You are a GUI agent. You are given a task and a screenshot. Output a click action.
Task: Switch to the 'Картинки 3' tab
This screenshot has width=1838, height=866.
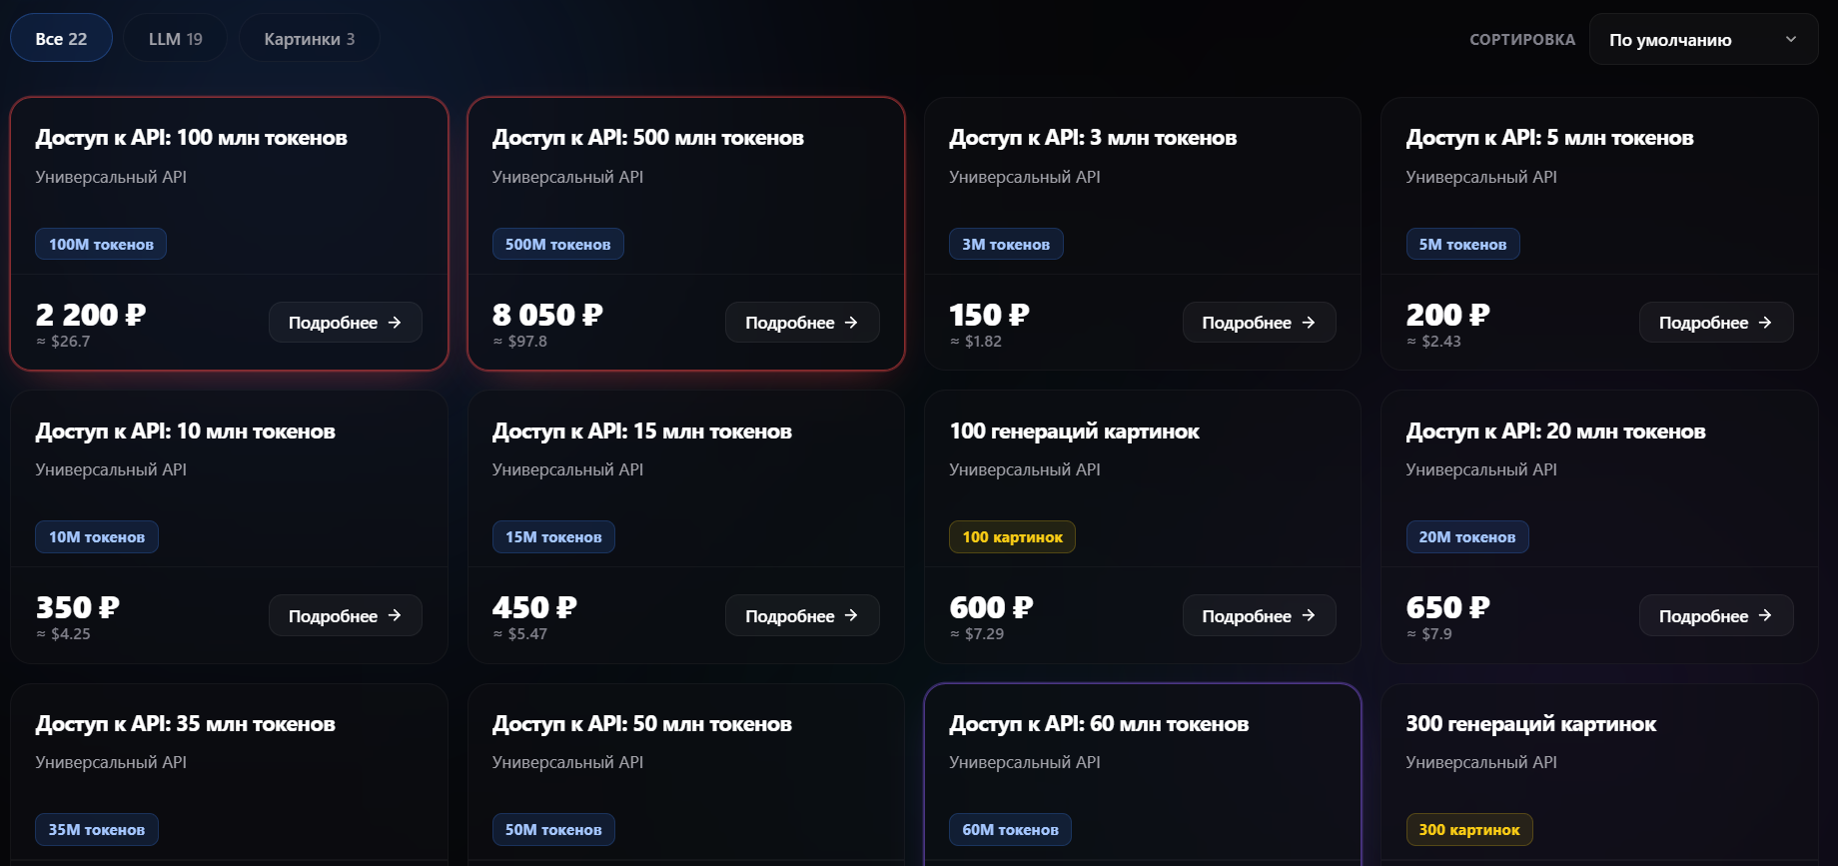(310, 38)
